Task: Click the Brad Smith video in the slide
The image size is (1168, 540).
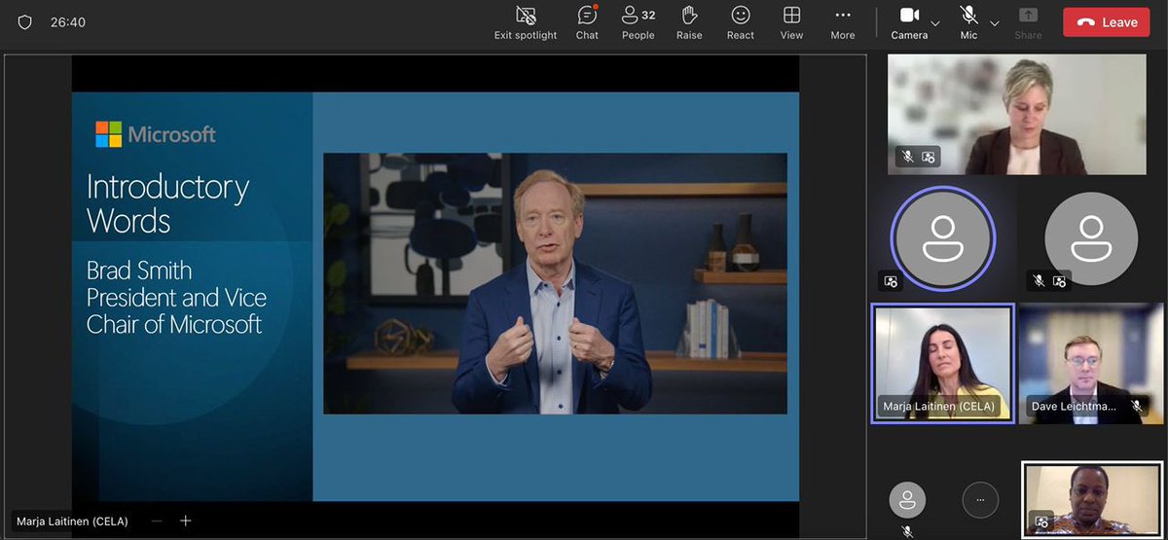Action: 555,283
